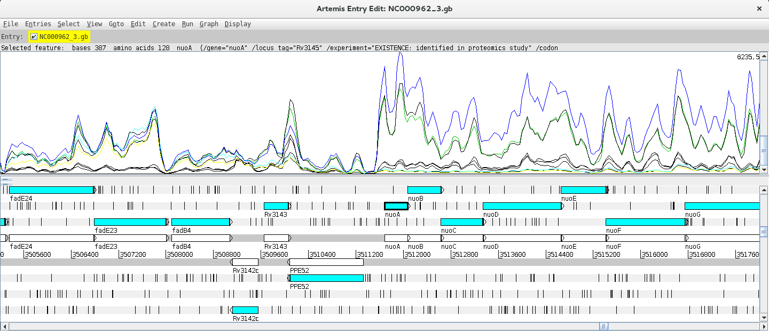Click the horizontal scrollbar left arrow

[x=4, y=326]
